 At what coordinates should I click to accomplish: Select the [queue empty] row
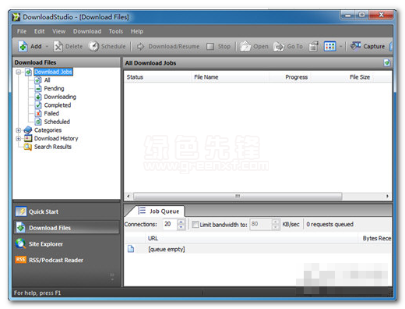pyautogui.click(x=258, y=249)
